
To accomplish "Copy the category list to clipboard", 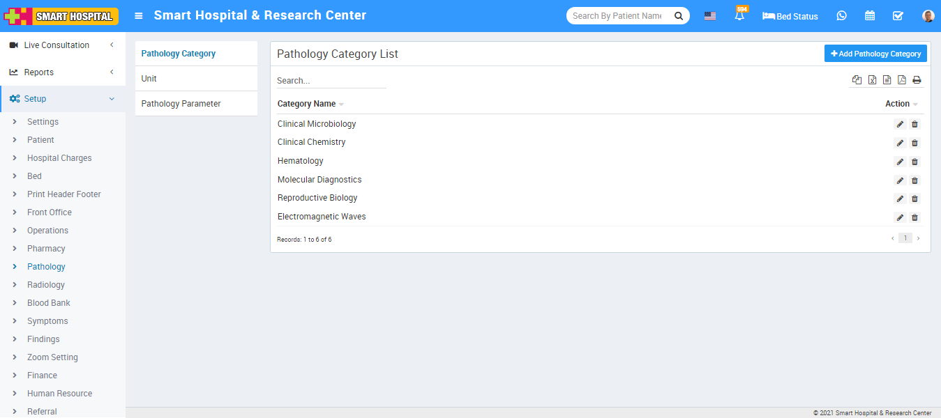I will click(857, 80).
